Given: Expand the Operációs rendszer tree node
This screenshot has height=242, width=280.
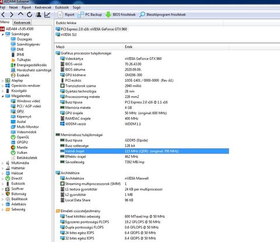Looking at the screenshot, I should [3, 86].
